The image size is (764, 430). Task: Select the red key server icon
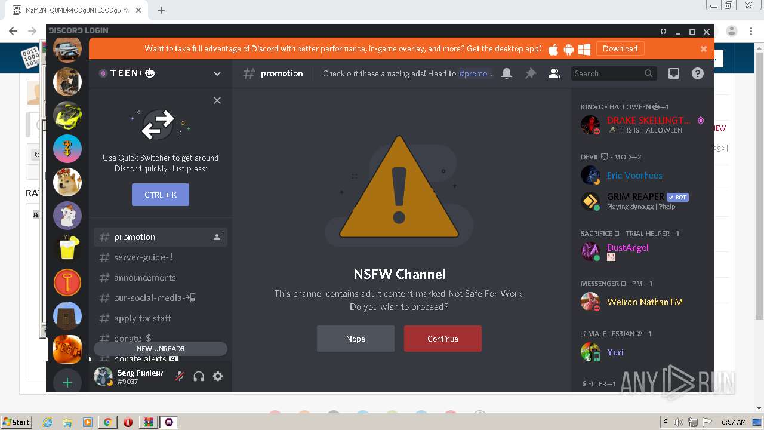(67, 282)
